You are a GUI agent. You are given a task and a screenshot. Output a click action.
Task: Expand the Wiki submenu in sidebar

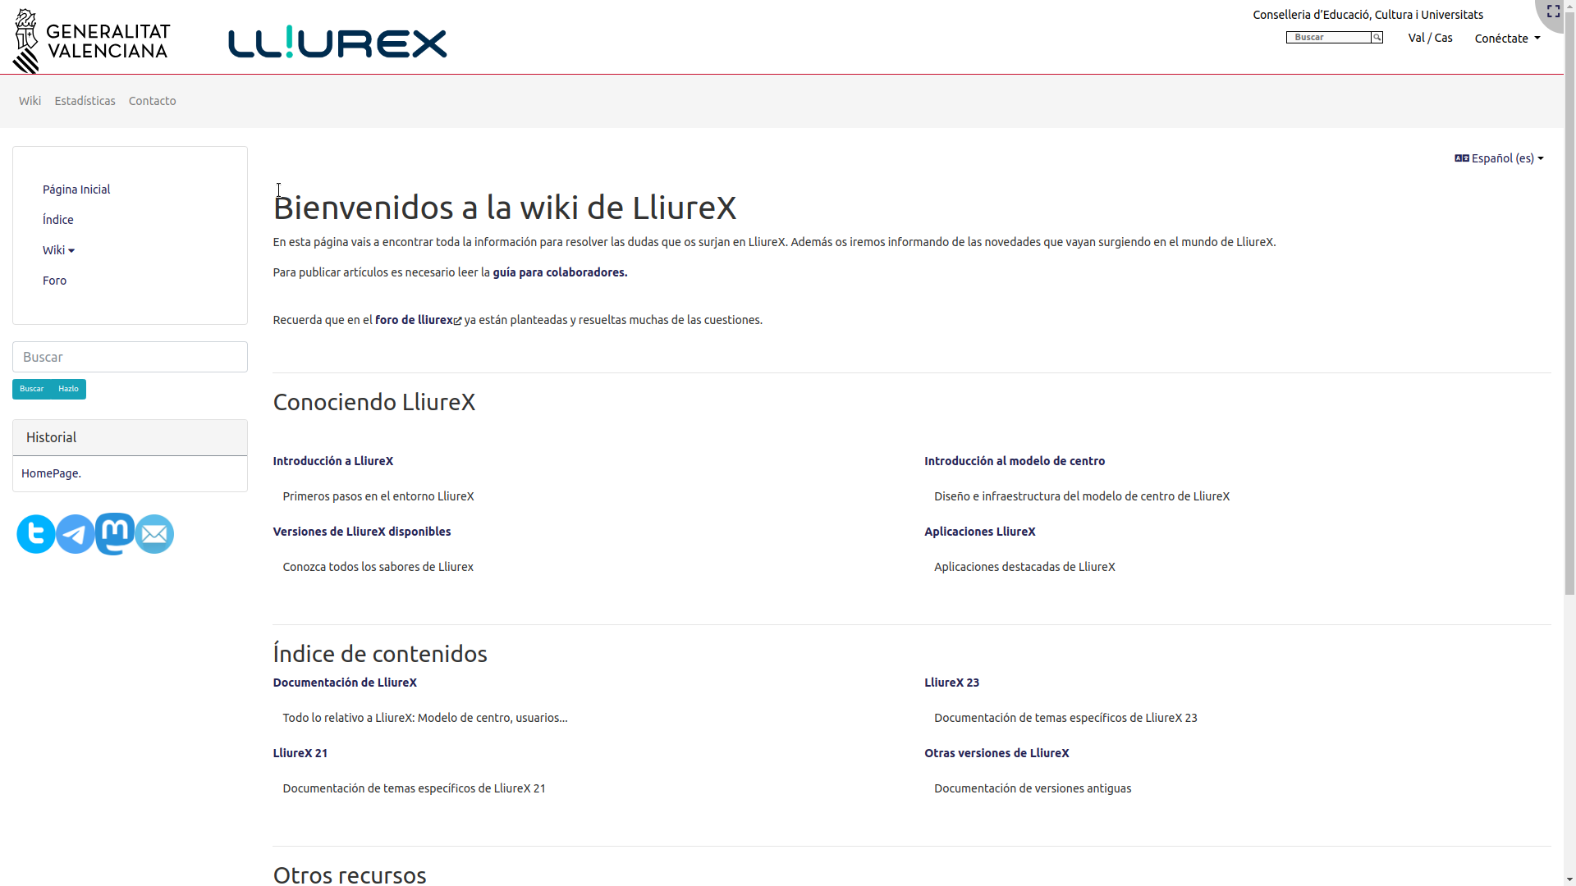tap(58, 250)
